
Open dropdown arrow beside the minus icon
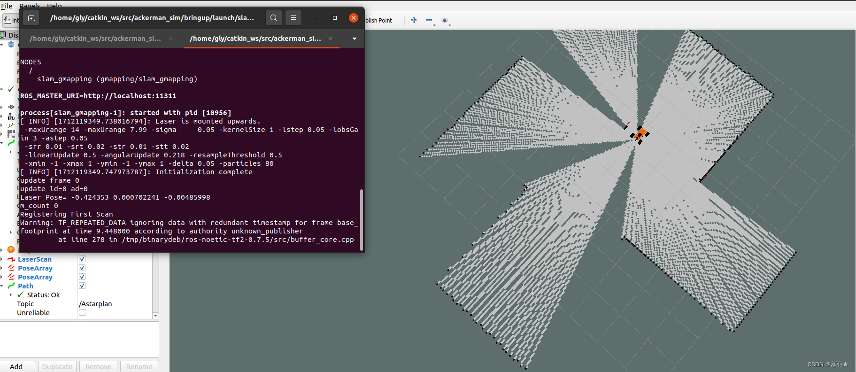434,25
